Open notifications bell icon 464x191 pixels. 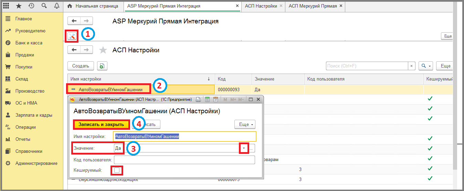tap(56, 6)
